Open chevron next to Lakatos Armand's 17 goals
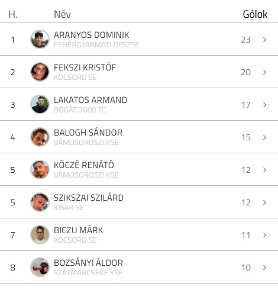 [x=264, y=105]
